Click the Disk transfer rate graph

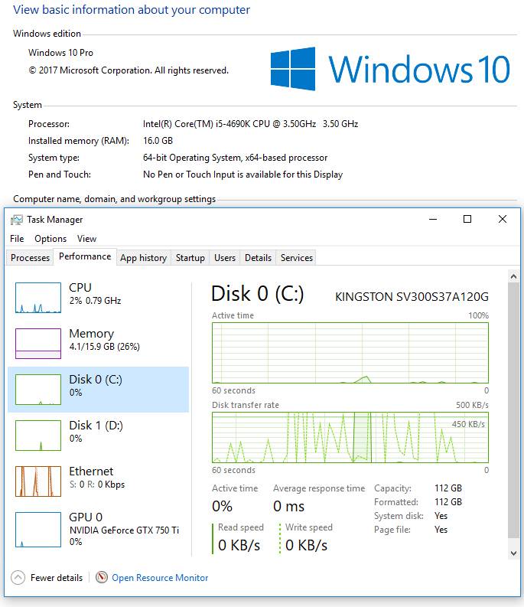coord(350,437)
